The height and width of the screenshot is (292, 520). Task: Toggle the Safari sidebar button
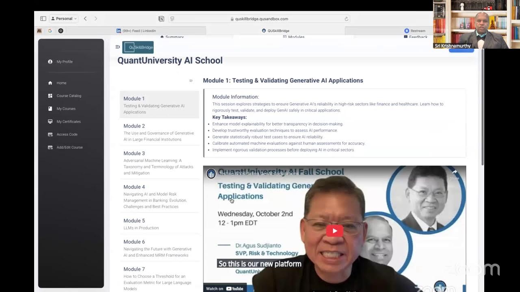pos(43,19)
